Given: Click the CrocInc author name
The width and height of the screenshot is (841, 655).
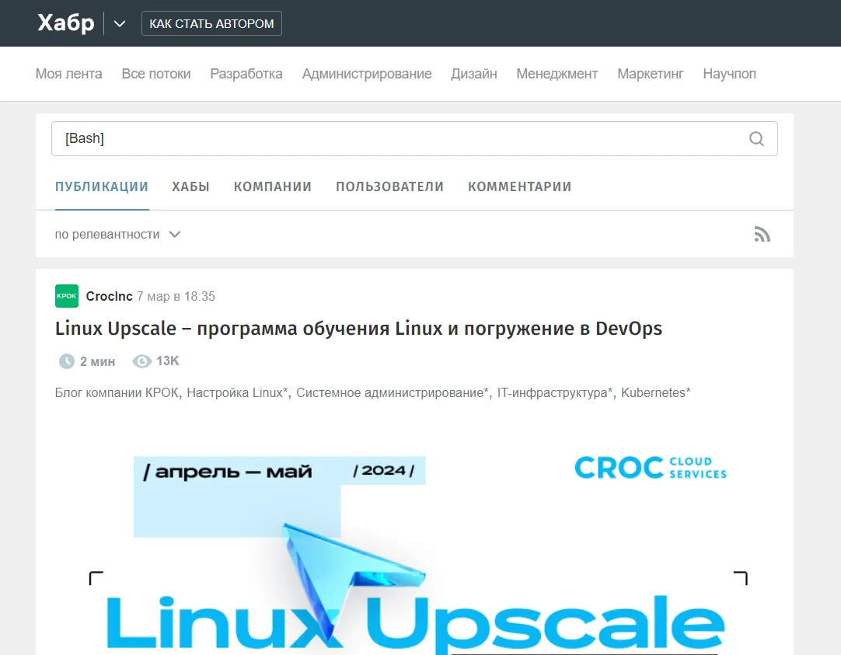Looking at the screenshot, I should click(109, 296).
